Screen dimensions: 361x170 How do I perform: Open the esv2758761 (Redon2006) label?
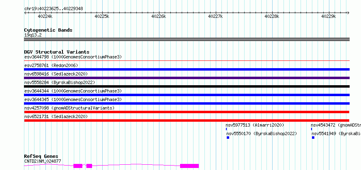[x=51, y=65]
